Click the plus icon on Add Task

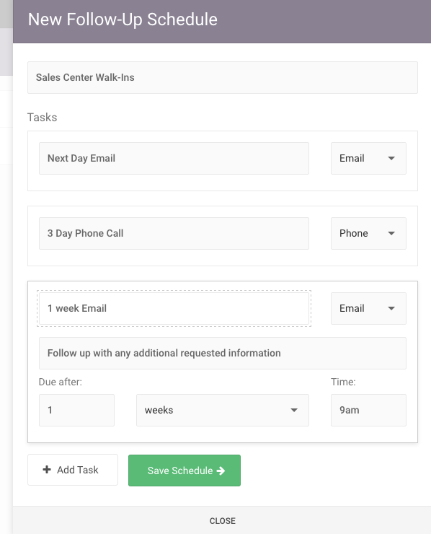click(x=47, y=470)
